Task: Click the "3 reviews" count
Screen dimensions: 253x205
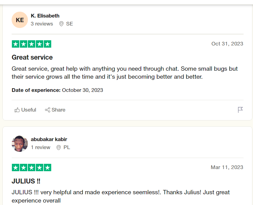Action: click(42, 24)
